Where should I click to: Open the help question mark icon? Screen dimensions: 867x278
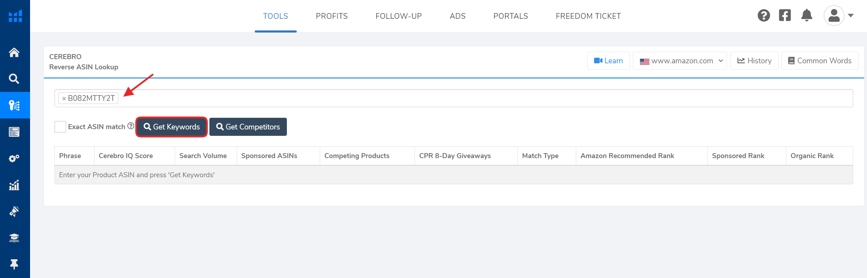click(x=764, y=16)
